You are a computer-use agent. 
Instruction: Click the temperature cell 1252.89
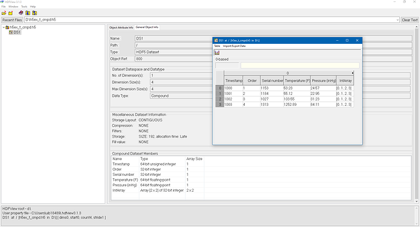(x=297, y=105)
